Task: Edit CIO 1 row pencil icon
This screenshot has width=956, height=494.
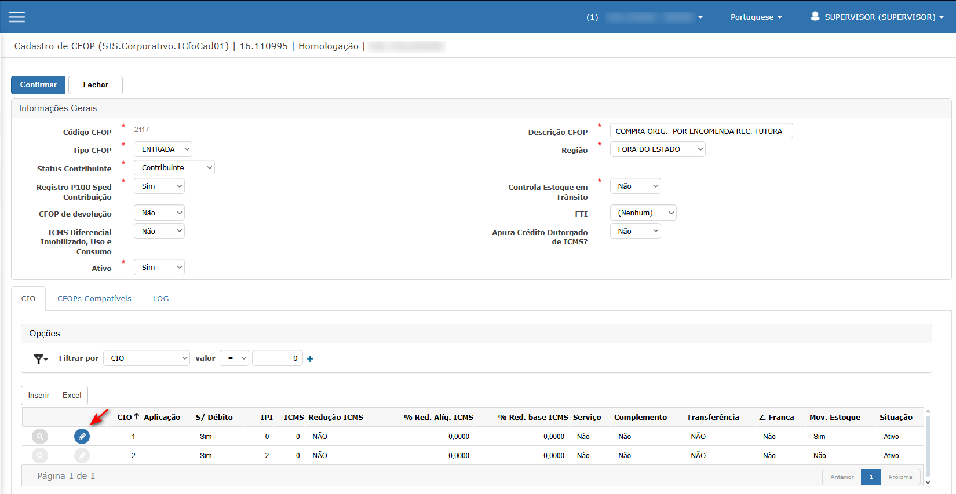Action: (82, 436)
